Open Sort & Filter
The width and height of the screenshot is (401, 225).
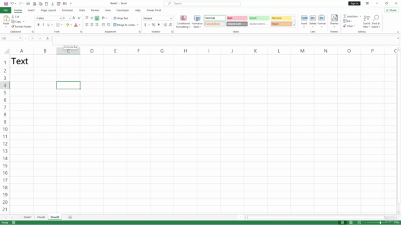pyautogui.click(x=367, y=21)
